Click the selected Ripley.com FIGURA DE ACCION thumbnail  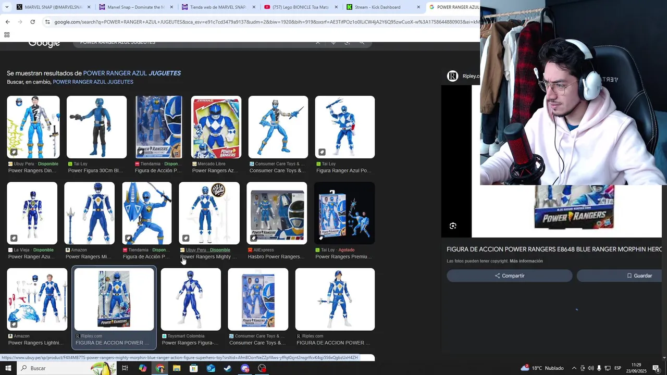tap(114, 299)
